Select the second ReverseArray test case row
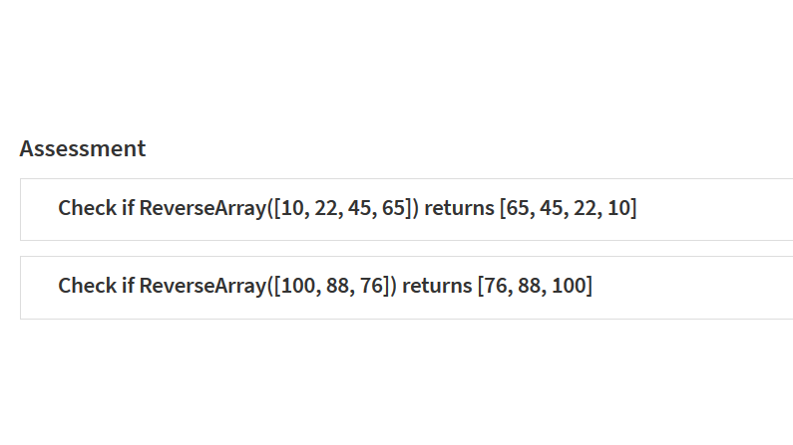The image size is (793, 445). [x=407, y=288]
